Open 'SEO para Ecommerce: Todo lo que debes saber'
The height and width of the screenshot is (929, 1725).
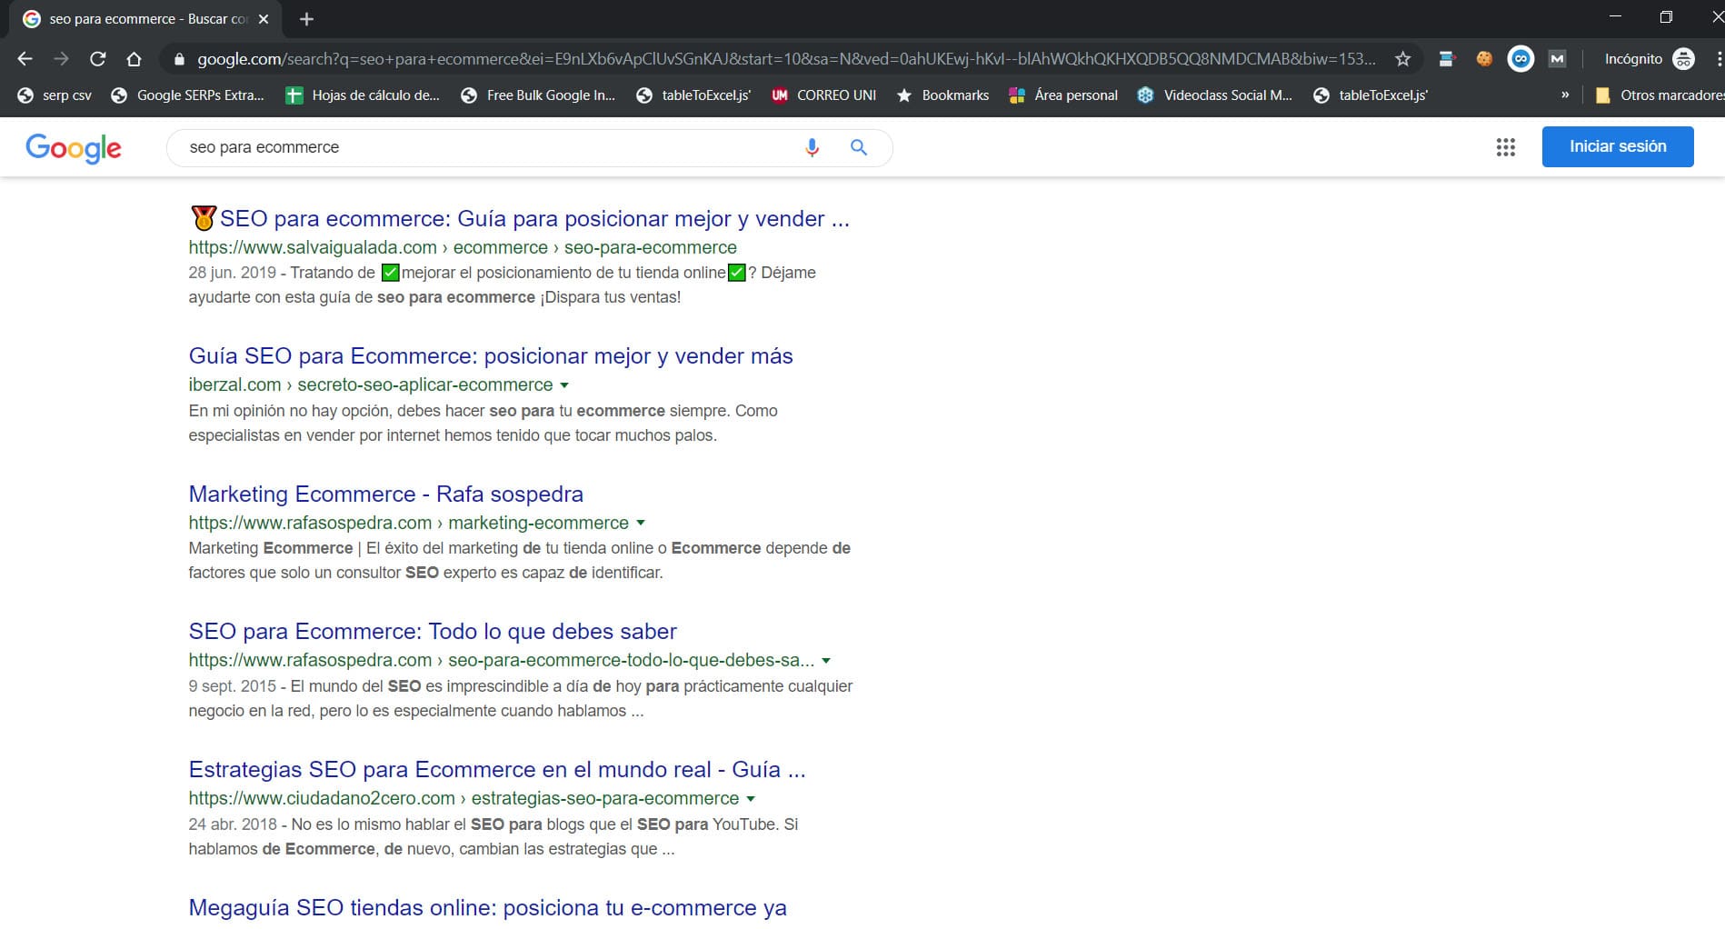[433, 632]
